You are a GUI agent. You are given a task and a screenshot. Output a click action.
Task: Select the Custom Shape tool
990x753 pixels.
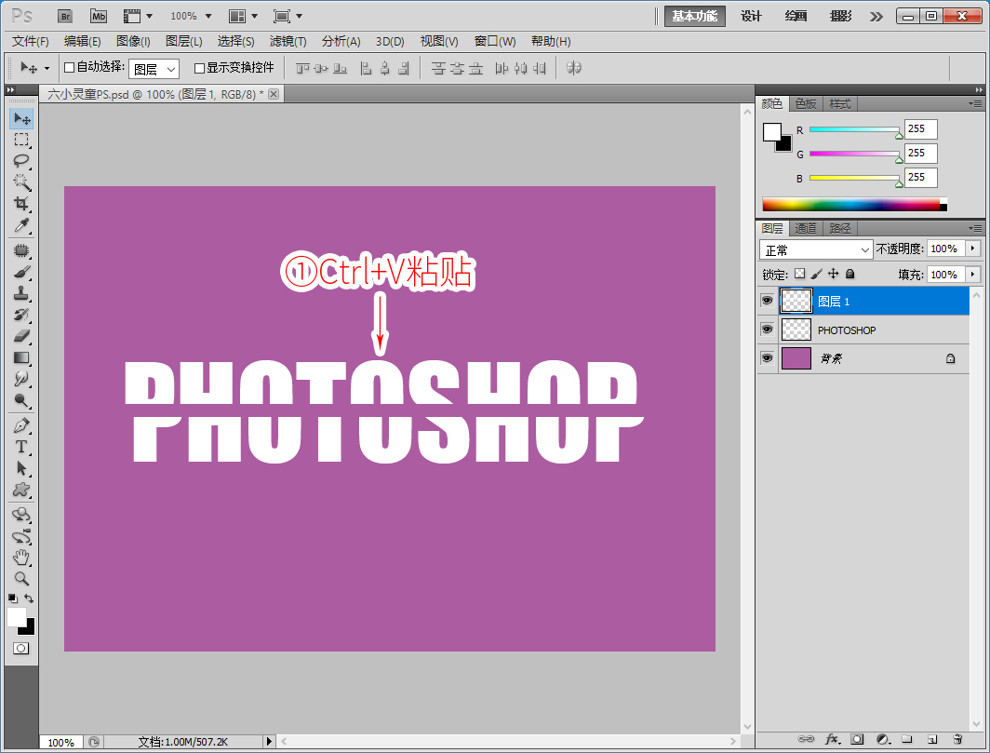pyautogui.click(x=21, y=490)
